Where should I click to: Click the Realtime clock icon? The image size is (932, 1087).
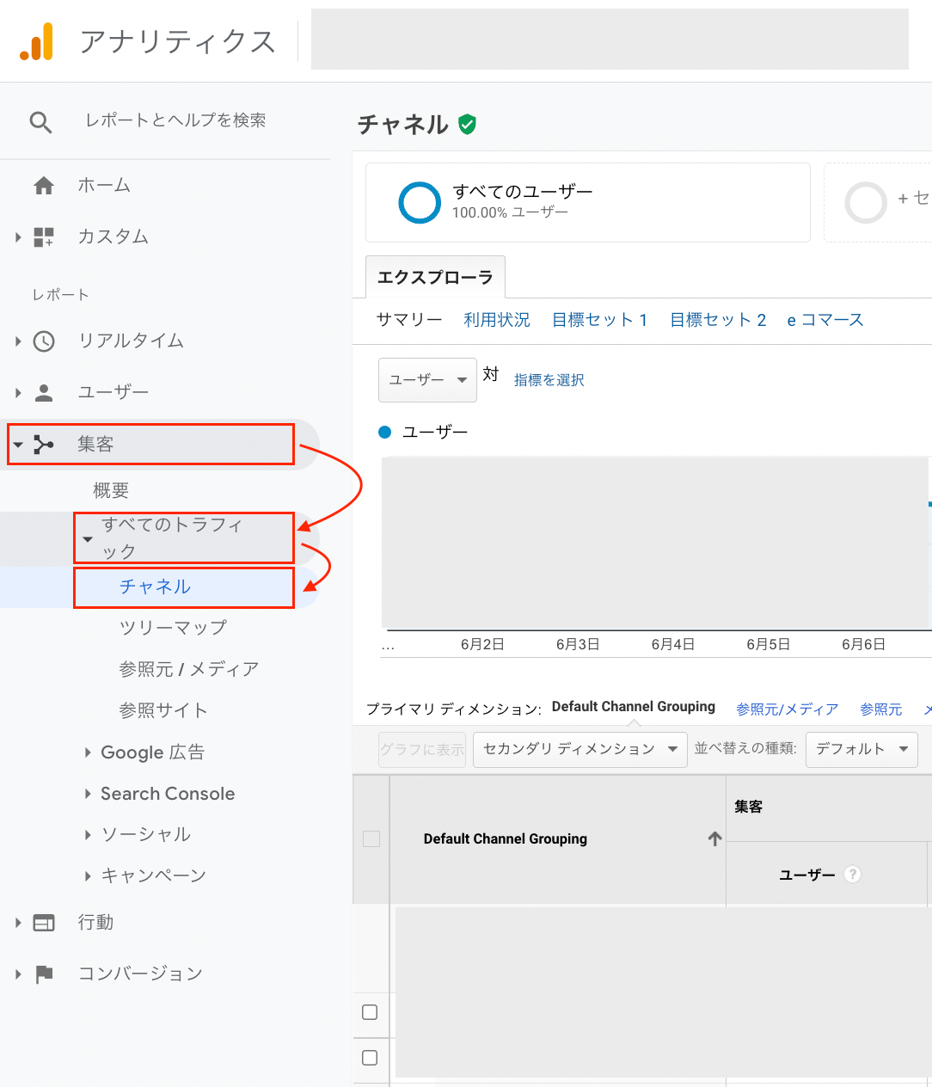coord(44,341)
